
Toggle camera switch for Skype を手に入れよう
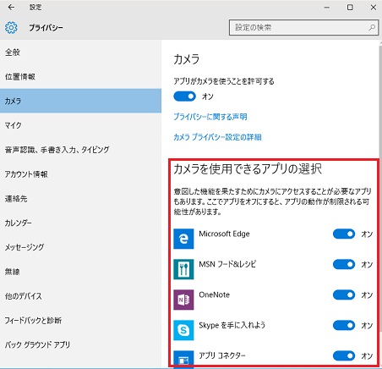(x=344, y=325)
